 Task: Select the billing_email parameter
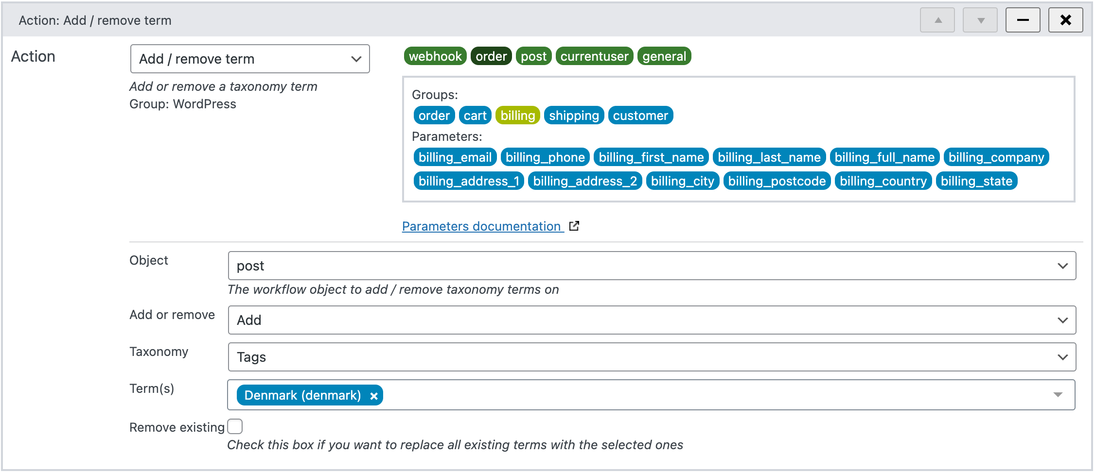(x=454, y=157)
